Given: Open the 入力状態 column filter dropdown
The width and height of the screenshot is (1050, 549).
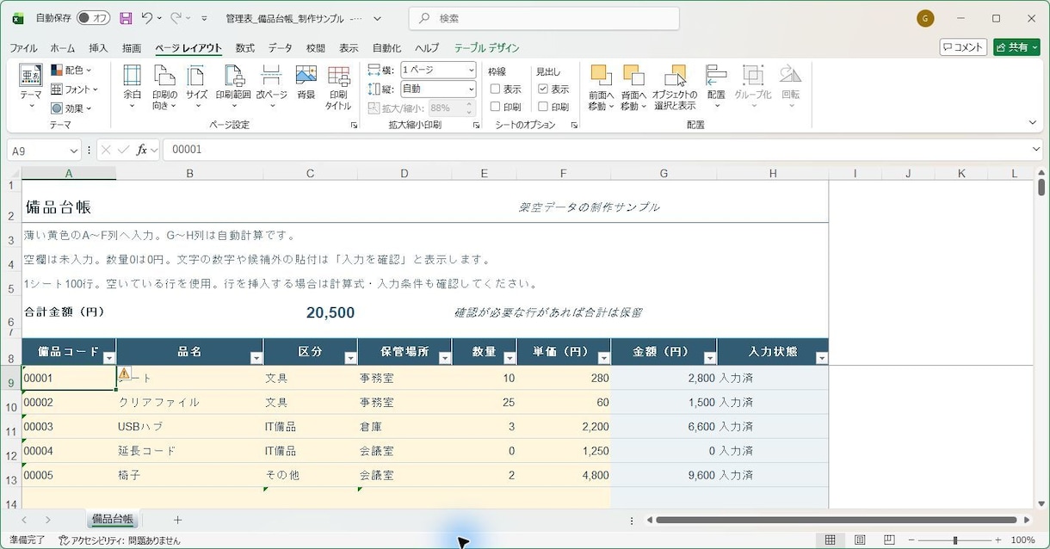Looking at the screenshot, I should 821,358.
